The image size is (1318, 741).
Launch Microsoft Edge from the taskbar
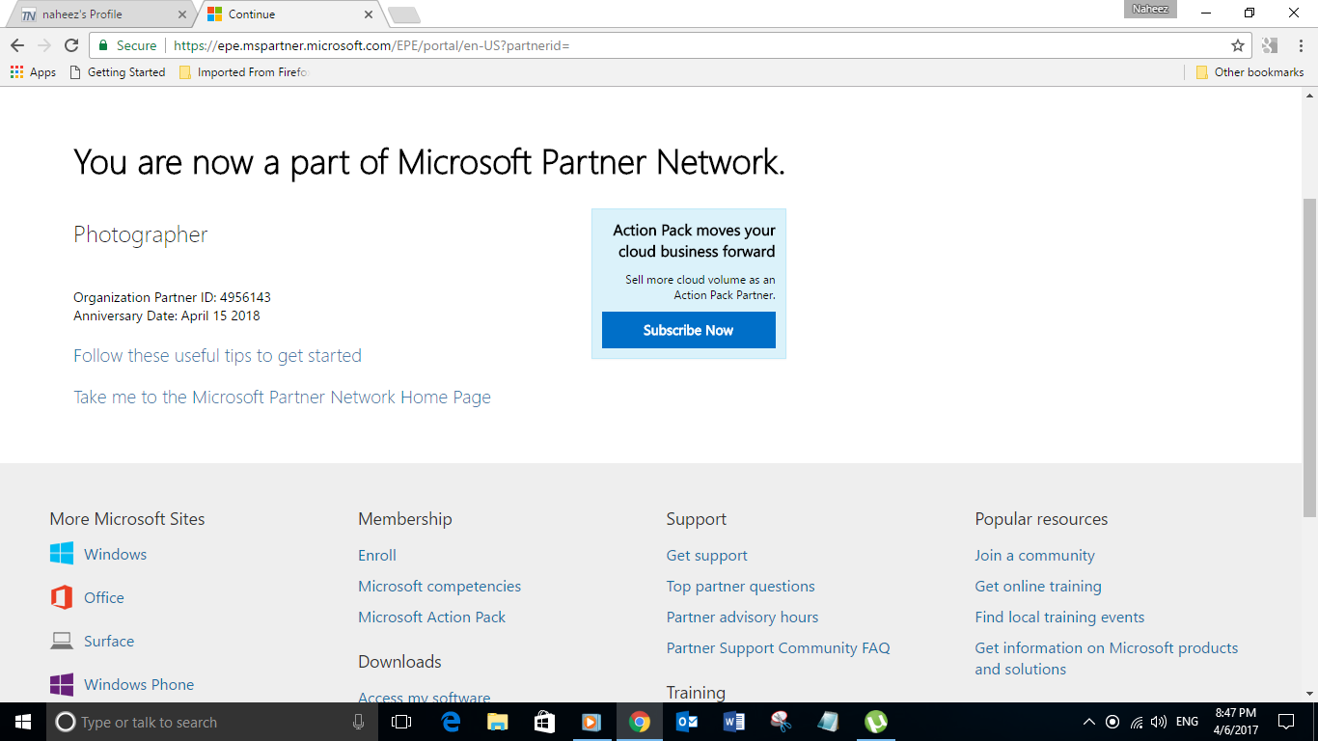[x=451, y=722]
